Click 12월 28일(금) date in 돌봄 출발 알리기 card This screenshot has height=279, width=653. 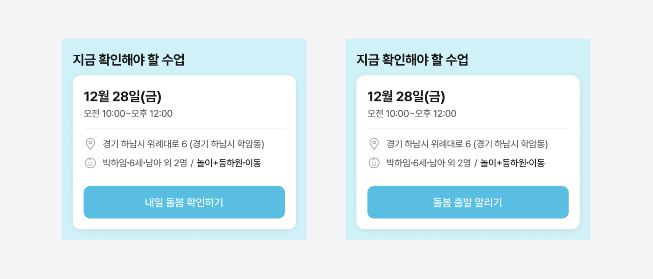point(406,96)
